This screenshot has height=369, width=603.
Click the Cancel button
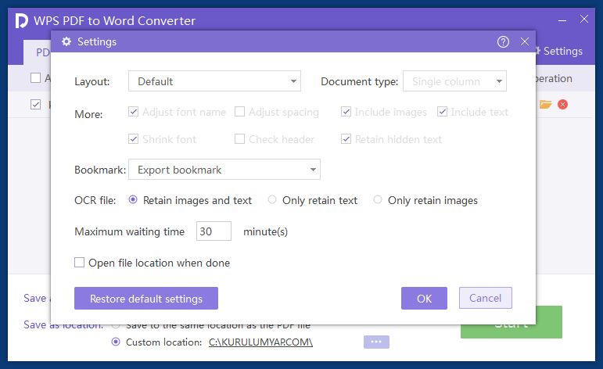tap(486, 298)
